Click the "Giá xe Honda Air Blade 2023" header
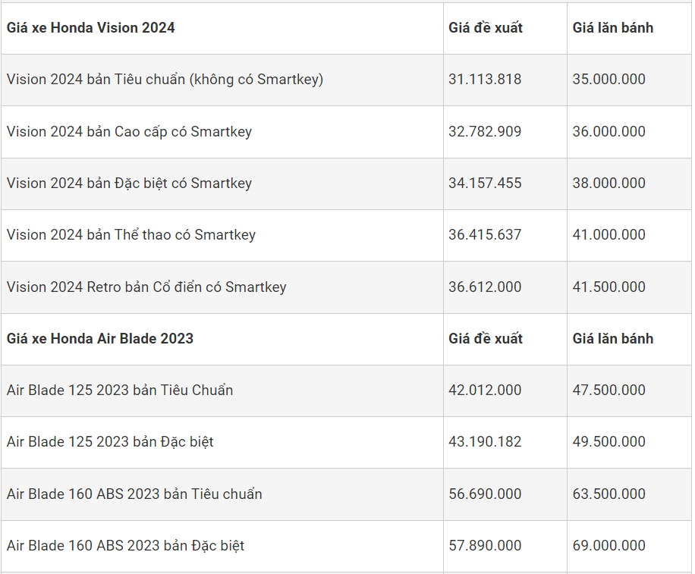Viewport: 695px width, 574px height. 100,338
